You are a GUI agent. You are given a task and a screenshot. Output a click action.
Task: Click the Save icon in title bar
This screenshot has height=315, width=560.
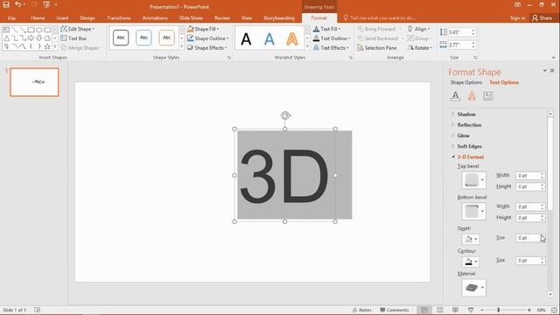[x=6, y=4]
